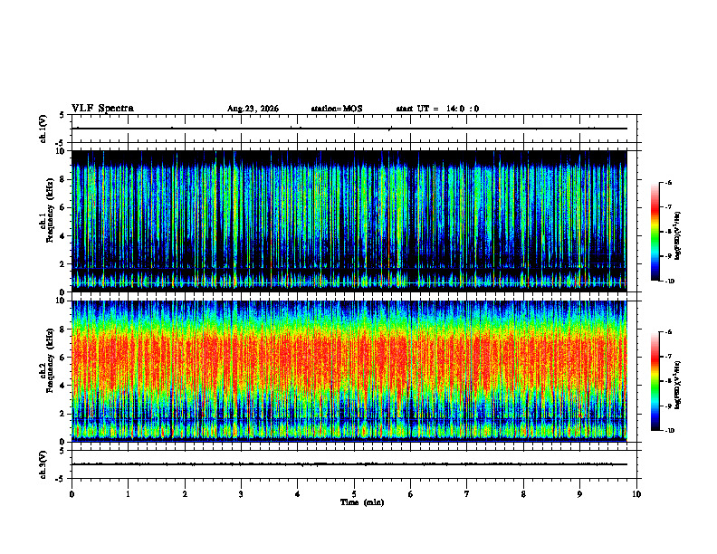
Task: Click the time axis tick label "9"
Action: point(579,494)
